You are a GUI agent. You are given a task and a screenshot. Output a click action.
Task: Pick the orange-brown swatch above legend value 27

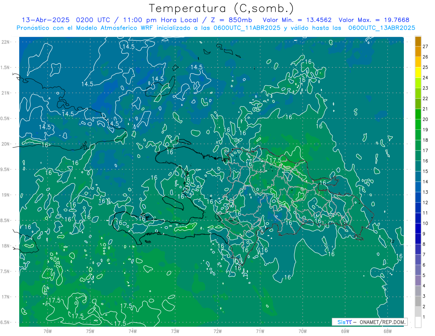coord(418,41)
